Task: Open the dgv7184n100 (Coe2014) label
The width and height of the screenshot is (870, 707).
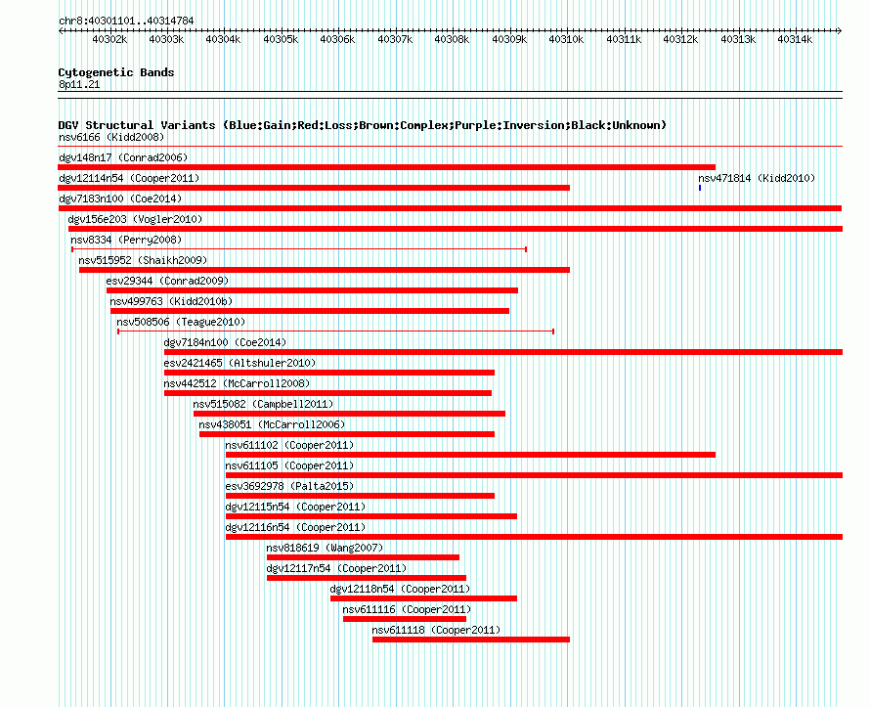Action: coord(225,342)
